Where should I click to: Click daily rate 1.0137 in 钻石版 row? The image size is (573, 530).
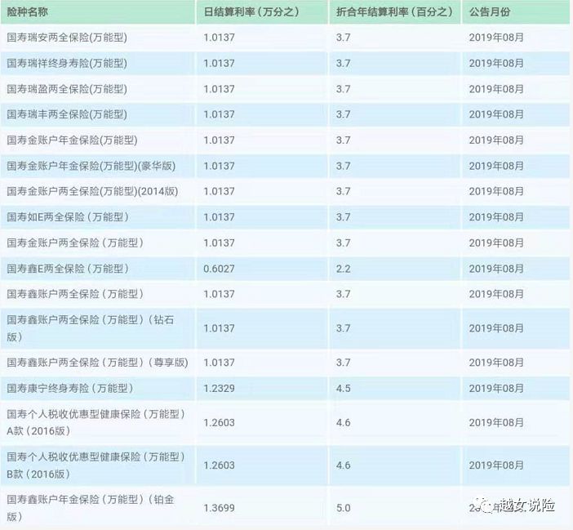pos(219,328)
